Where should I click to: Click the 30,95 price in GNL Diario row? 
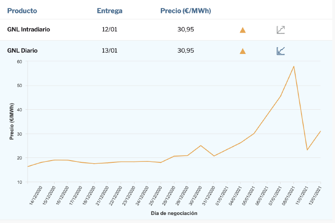[185, 50]
